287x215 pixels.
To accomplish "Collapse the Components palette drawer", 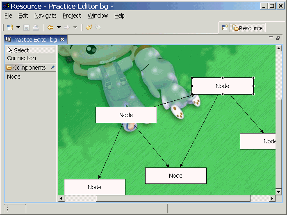I will coord(27,68).
